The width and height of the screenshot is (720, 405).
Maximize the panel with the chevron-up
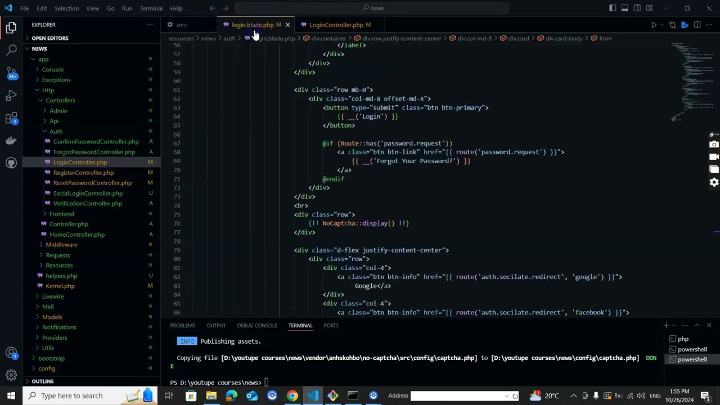tap(697, 325)
